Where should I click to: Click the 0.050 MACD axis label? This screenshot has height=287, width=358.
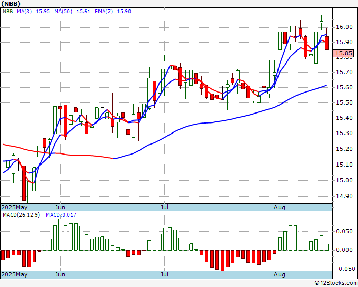(x=344, y=232)
